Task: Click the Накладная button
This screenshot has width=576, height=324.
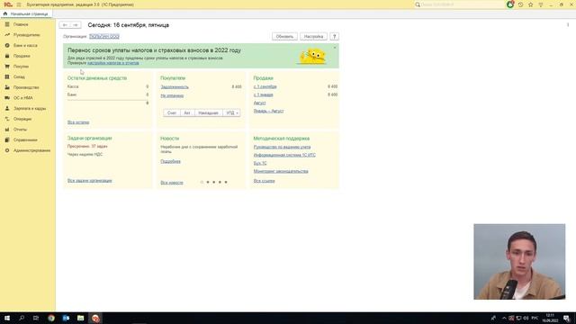Action: (x=208, y=112)
